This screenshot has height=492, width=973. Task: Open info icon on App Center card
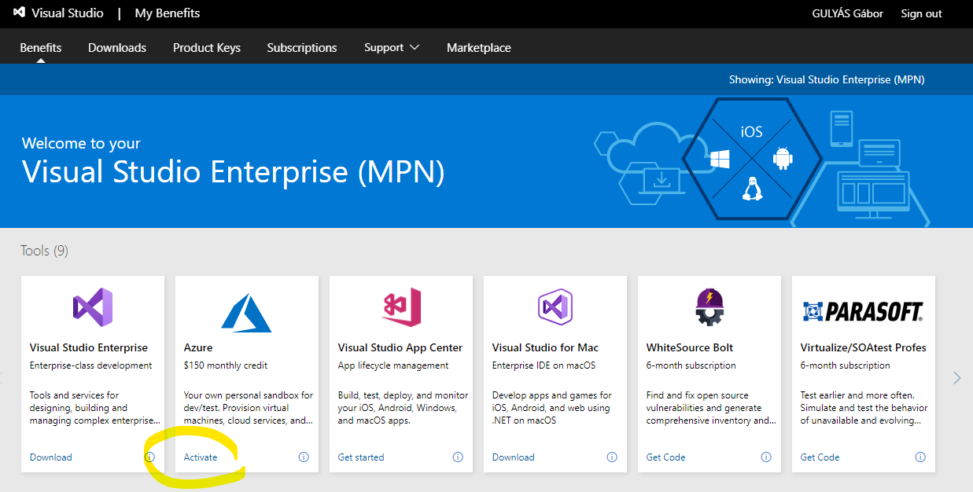[458, 457]
